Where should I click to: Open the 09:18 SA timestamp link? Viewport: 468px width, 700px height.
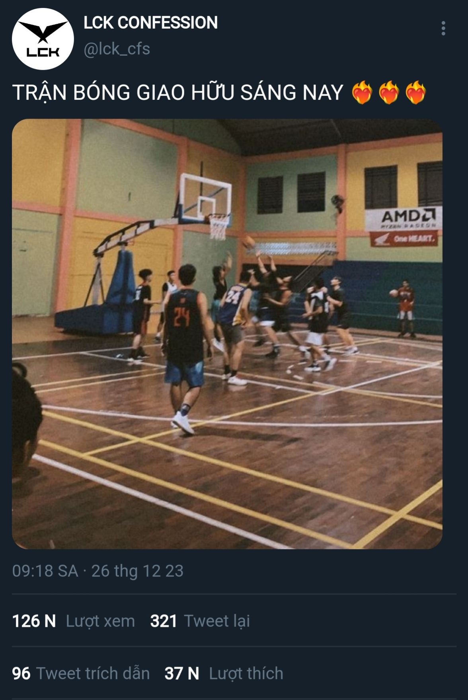[x=45, y=571]
